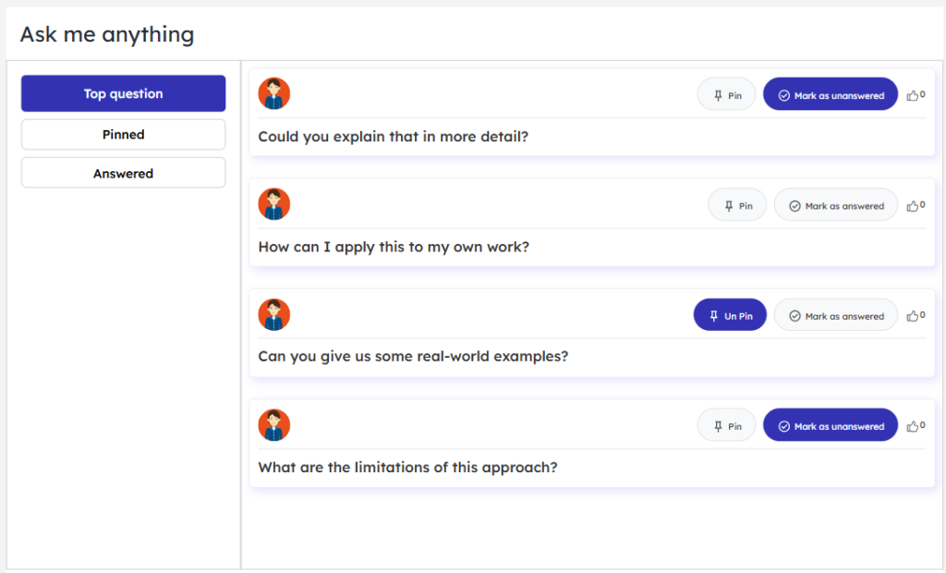Open the avatar beside the real-world examples question

(x=273, y=313)
